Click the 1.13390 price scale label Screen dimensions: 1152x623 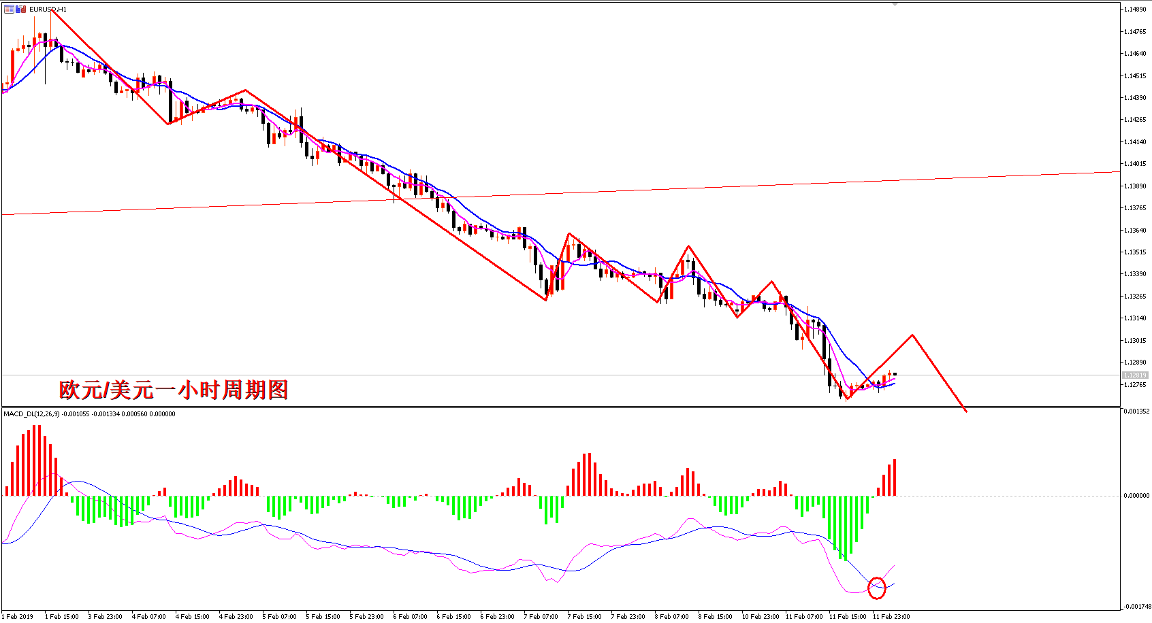(x=1134, y=274)
